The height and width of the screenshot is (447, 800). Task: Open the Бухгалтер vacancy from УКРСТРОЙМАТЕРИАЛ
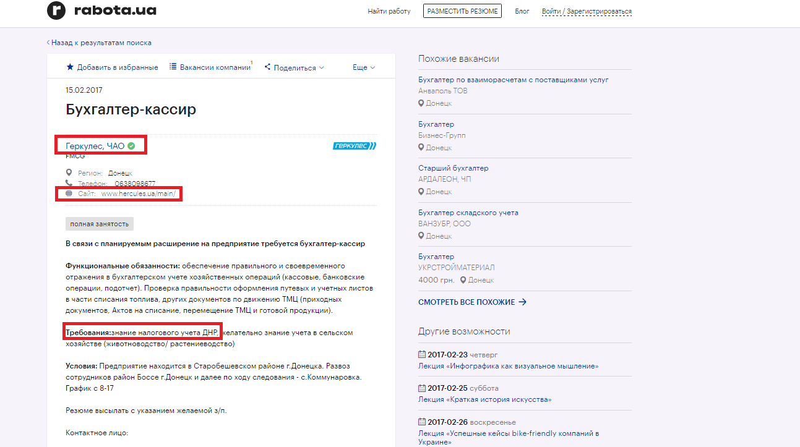[436, 257]
